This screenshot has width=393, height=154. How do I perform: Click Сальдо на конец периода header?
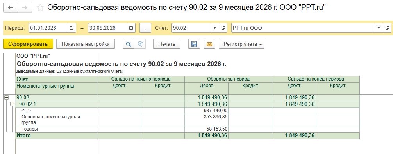click(x=316, y=79)
